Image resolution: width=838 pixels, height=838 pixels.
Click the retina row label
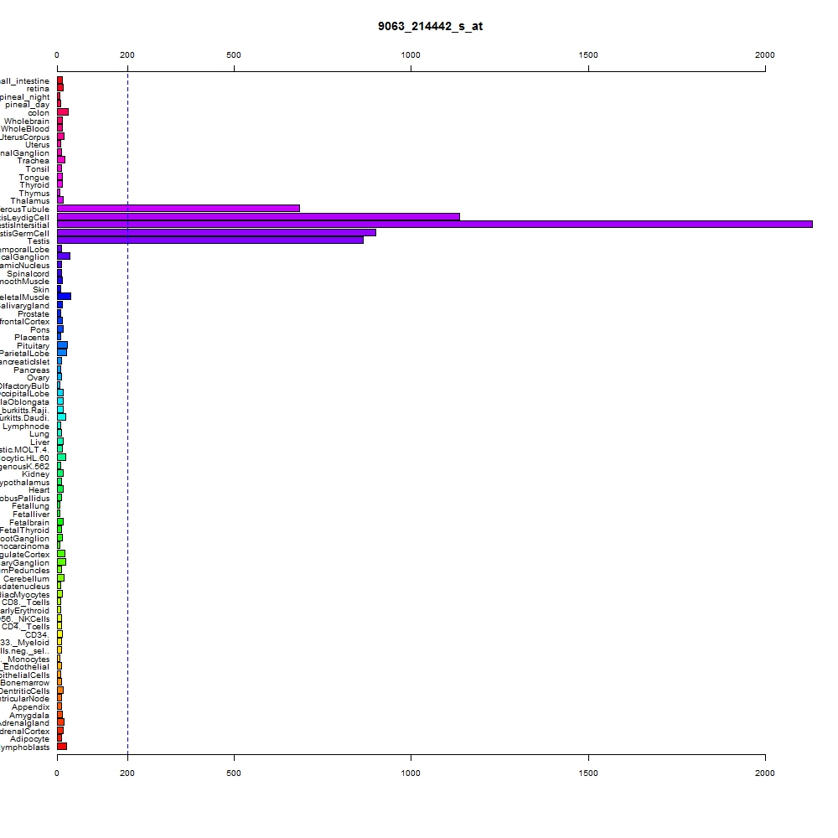point(38,89)
